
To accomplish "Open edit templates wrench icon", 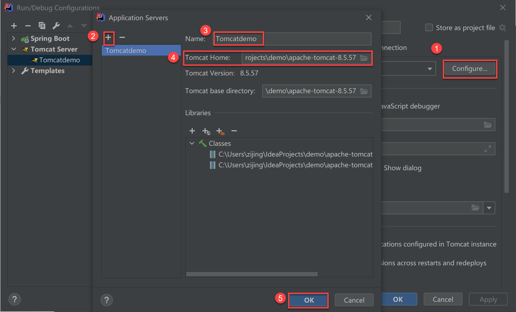I will 56,26.
